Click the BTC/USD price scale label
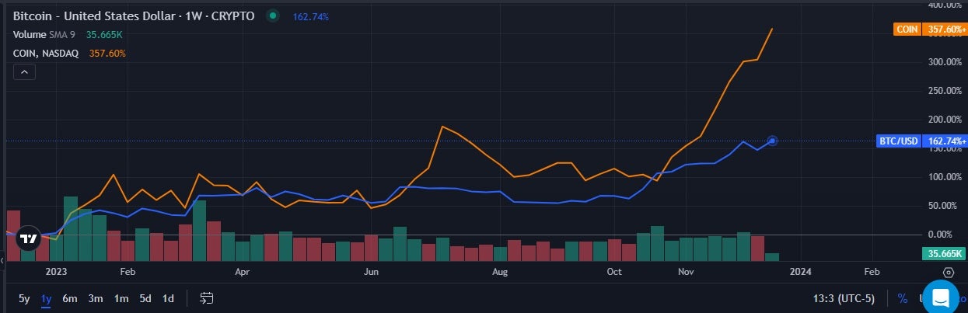The width and height of the screenshot is (968, 313). 922,141
